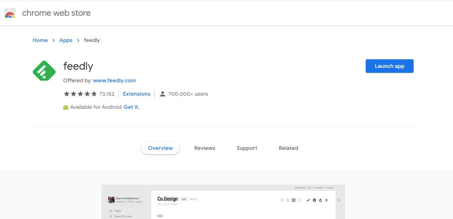Click the Co.Design heading in the preview

[x=168, y=199]
